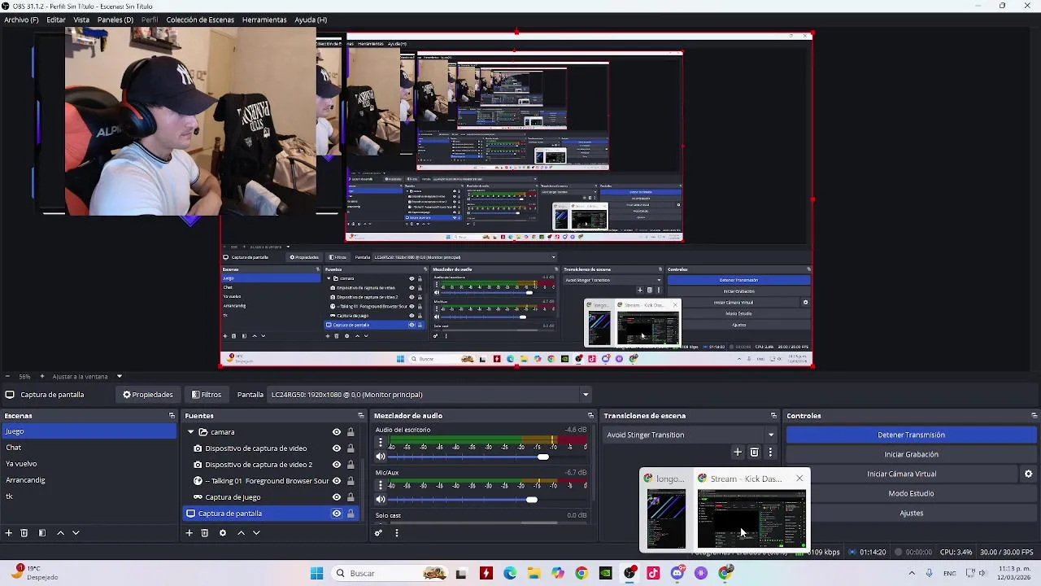Screen dimensions: 1041x586
Task: Open Archivo menu
Action: point(21,20)
